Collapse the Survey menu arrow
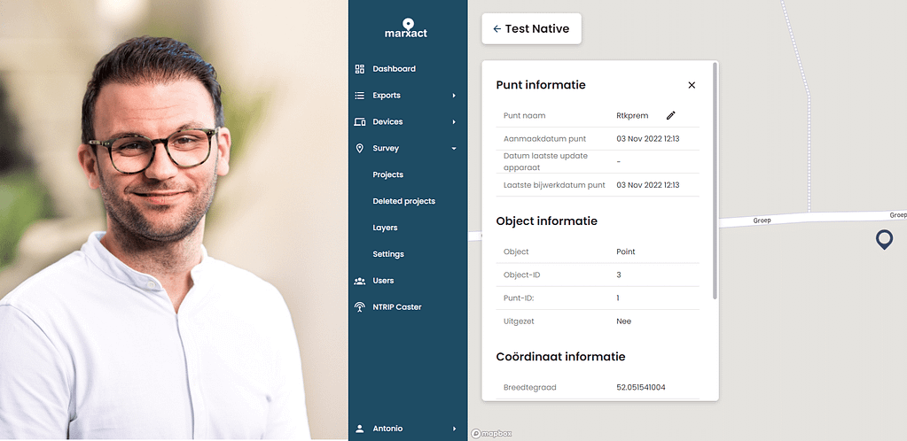Image resolution: width=907 pixels, height=441 pixels. (454, 149)
